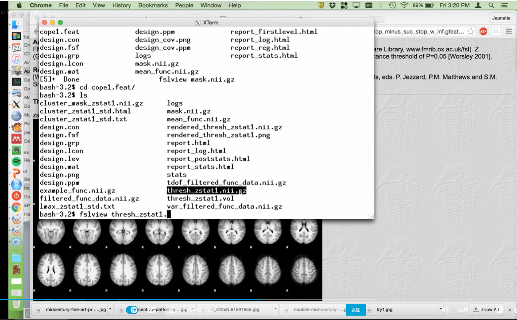Open the Time Machine menu bar icon

tap(392, 5)
